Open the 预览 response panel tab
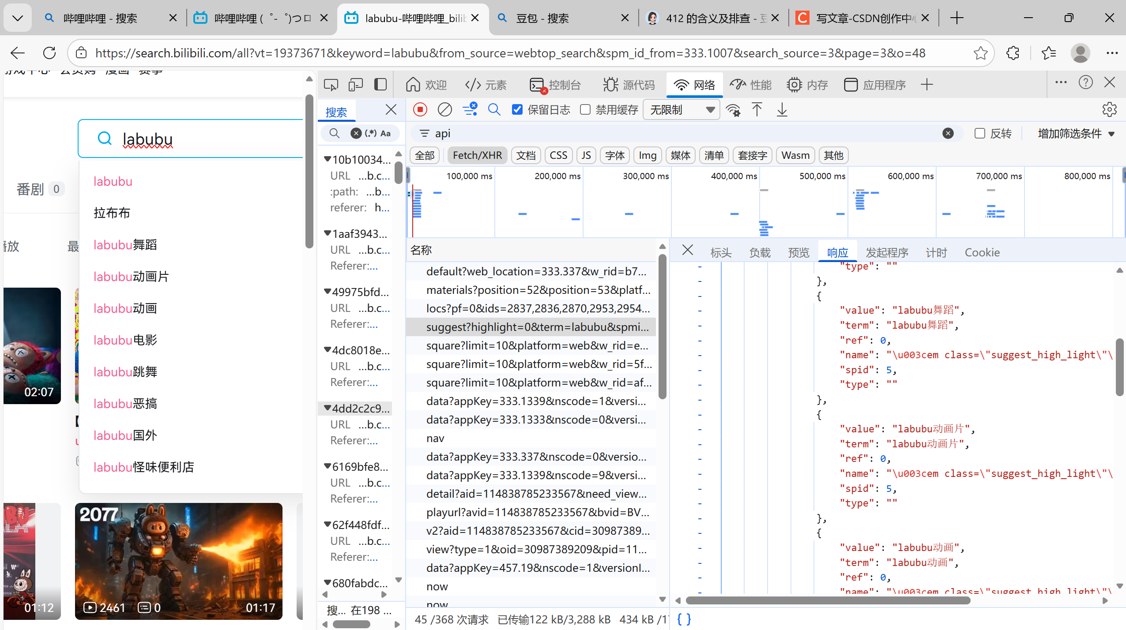Screen dimensions: 1126x630 click(x=798, y=252)
